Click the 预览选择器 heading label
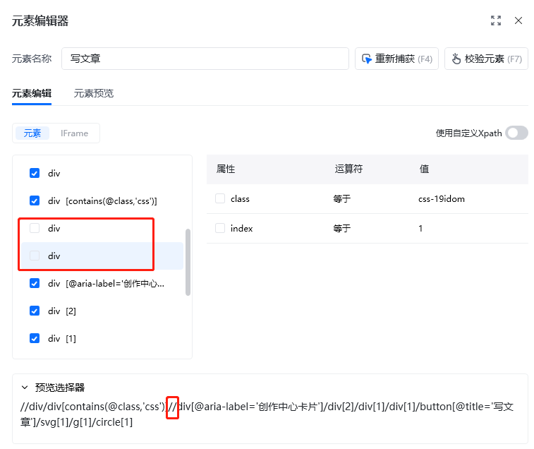The image size is (534, 449). (x=60, y=388)
